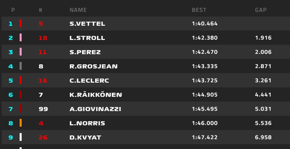The width and height of the screenshot is (290, 149).
Task: Click K.RÄIKKÖNEN driver name
Action: click(96, 95)
